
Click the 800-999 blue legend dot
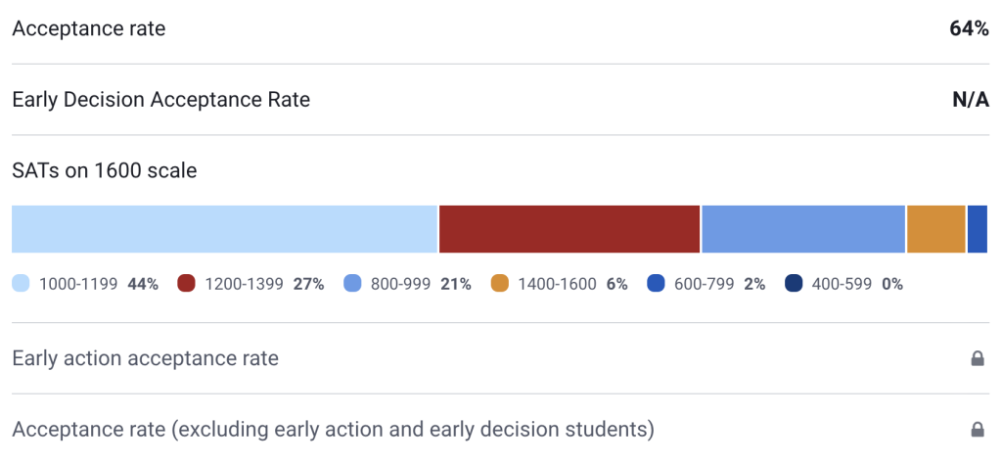[352, 284]
